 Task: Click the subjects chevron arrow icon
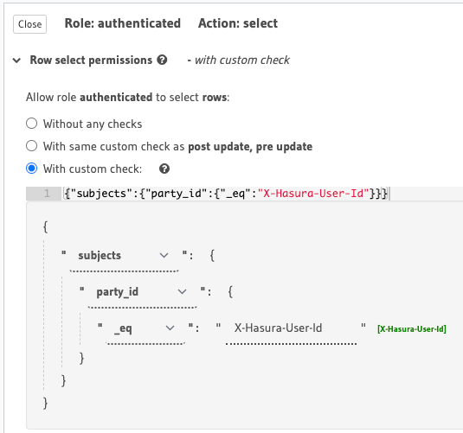(x=164, y=256)
